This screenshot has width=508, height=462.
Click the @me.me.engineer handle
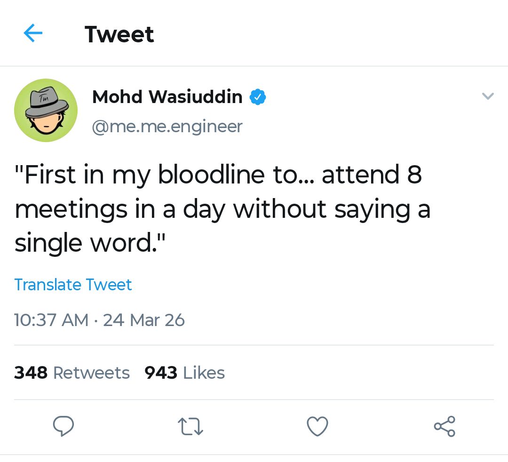[167, 126]
